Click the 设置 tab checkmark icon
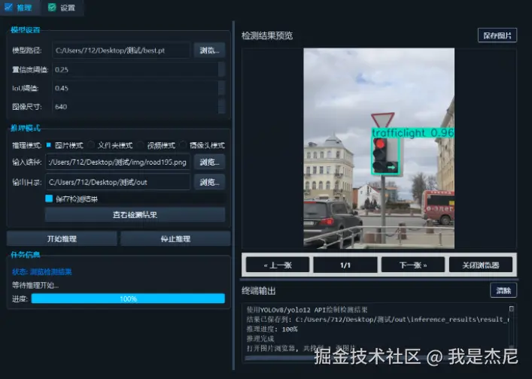Screen dimensions: 532x379 pos(51,7)
